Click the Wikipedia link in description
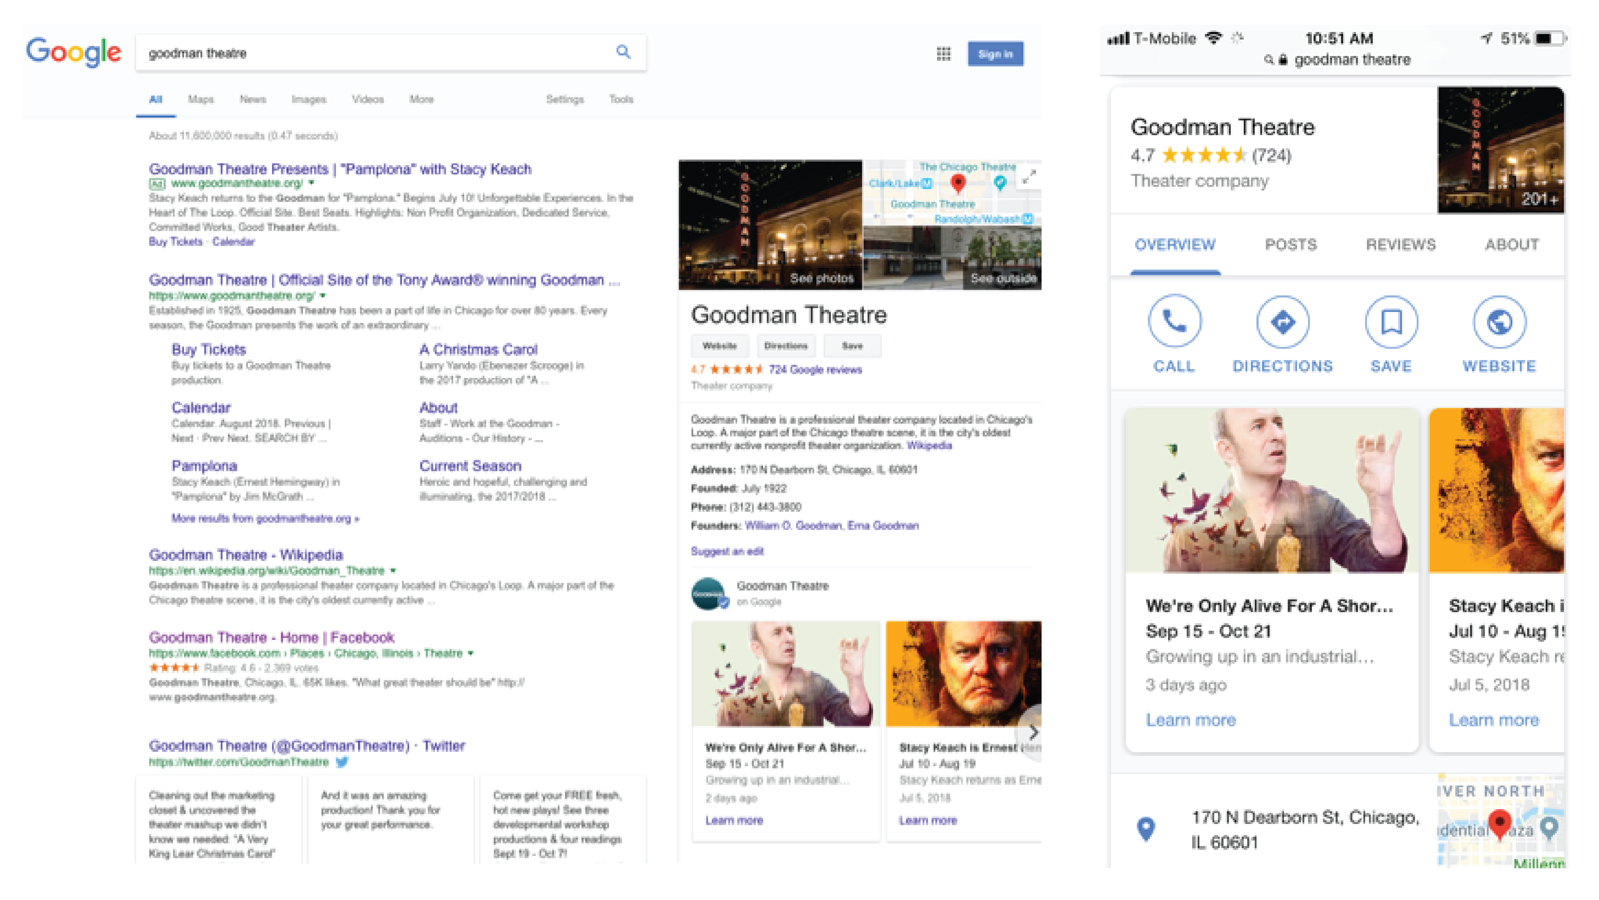Viewport: 1599px width, 900px height. [x=928, y=446]
